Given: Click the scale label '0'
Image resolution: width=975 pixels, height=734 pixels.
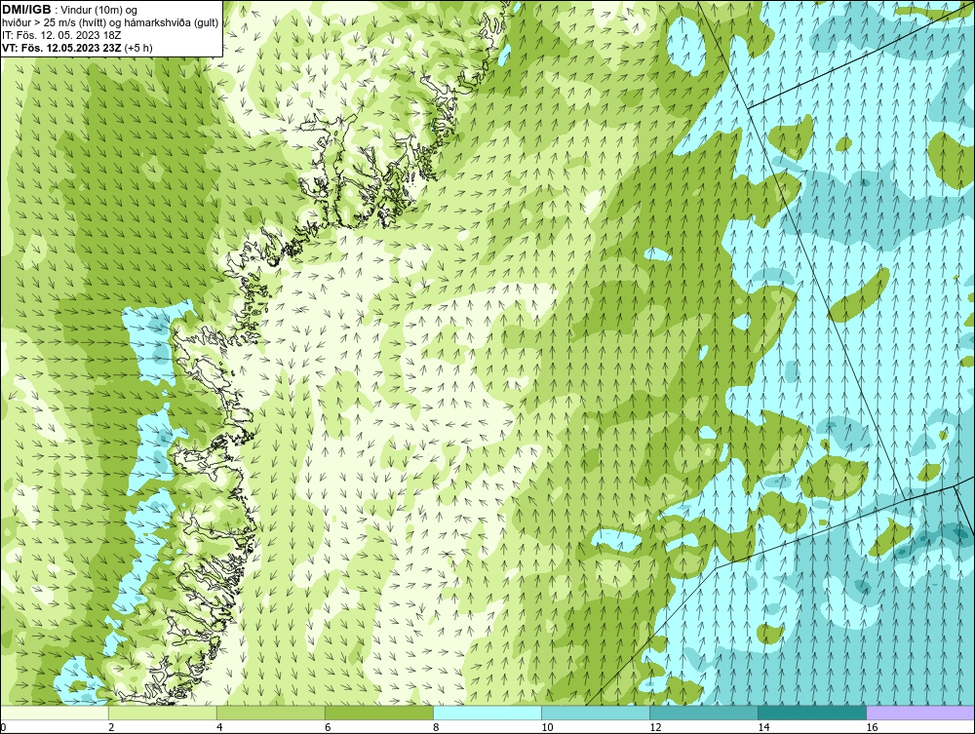Looking at the screenshot, I should (4, 727).
